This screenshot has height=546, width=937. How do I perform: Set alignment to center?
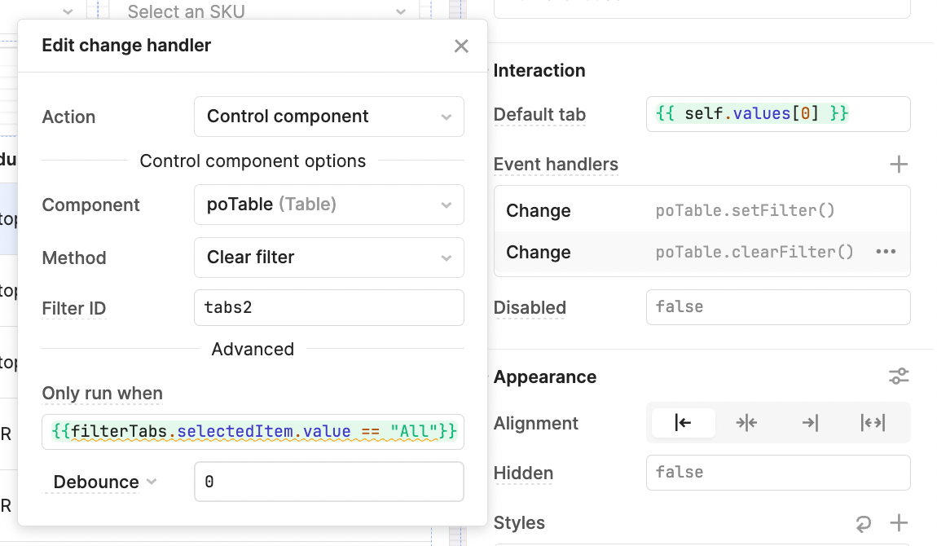coord(746,423)
